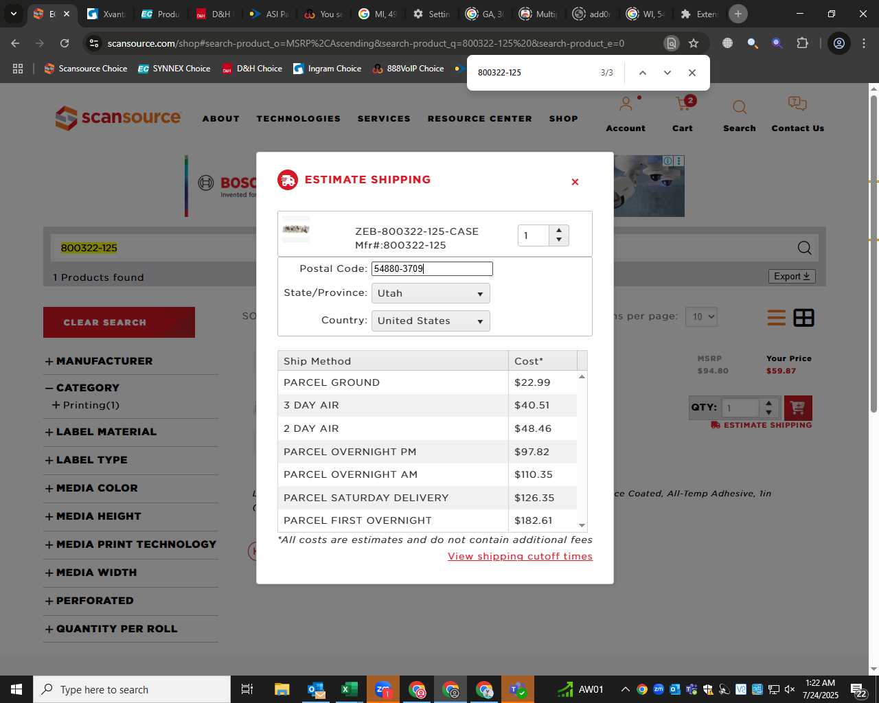Click the Cost column header

point(543,361)
